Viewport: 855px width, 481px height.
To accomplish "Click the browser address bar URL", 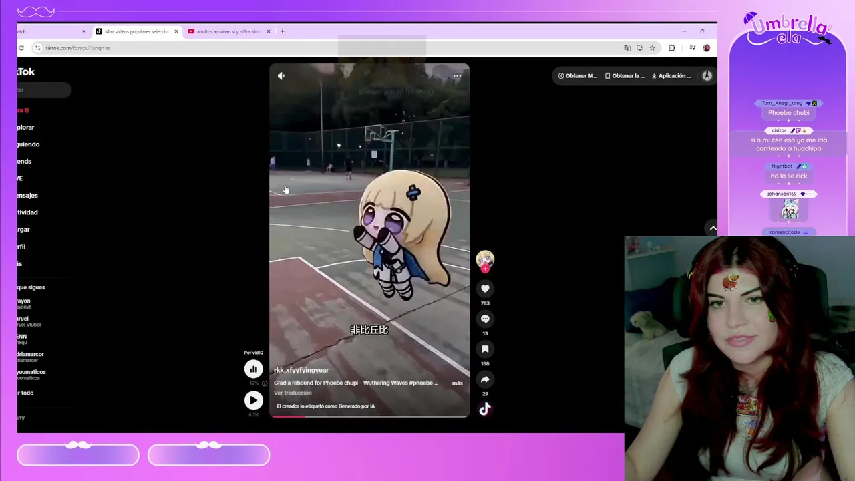I will (x=77, y=48).
